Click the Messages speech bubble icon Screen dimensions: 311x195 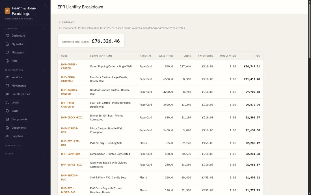[7, 52]
